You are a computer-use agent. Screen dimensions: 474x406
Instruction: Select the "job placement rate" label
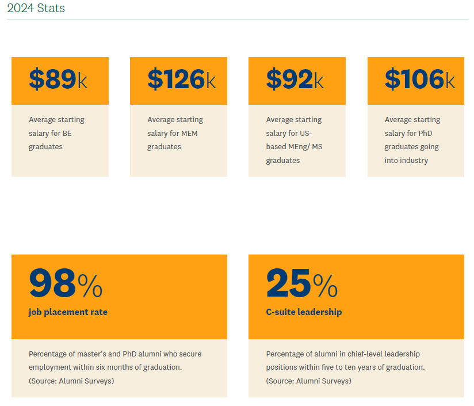tap(68, 312)
